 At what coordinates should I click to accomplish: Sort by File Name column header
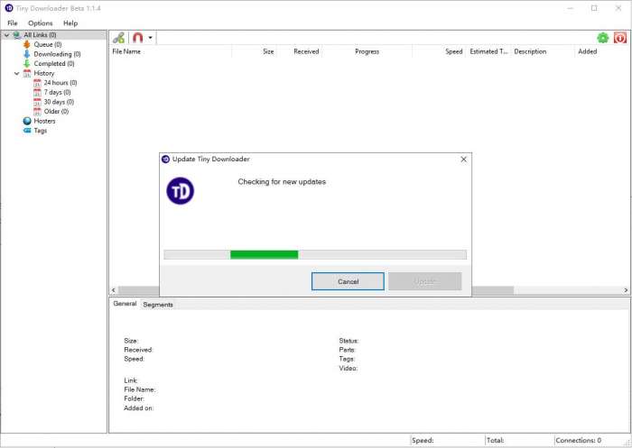171,51
